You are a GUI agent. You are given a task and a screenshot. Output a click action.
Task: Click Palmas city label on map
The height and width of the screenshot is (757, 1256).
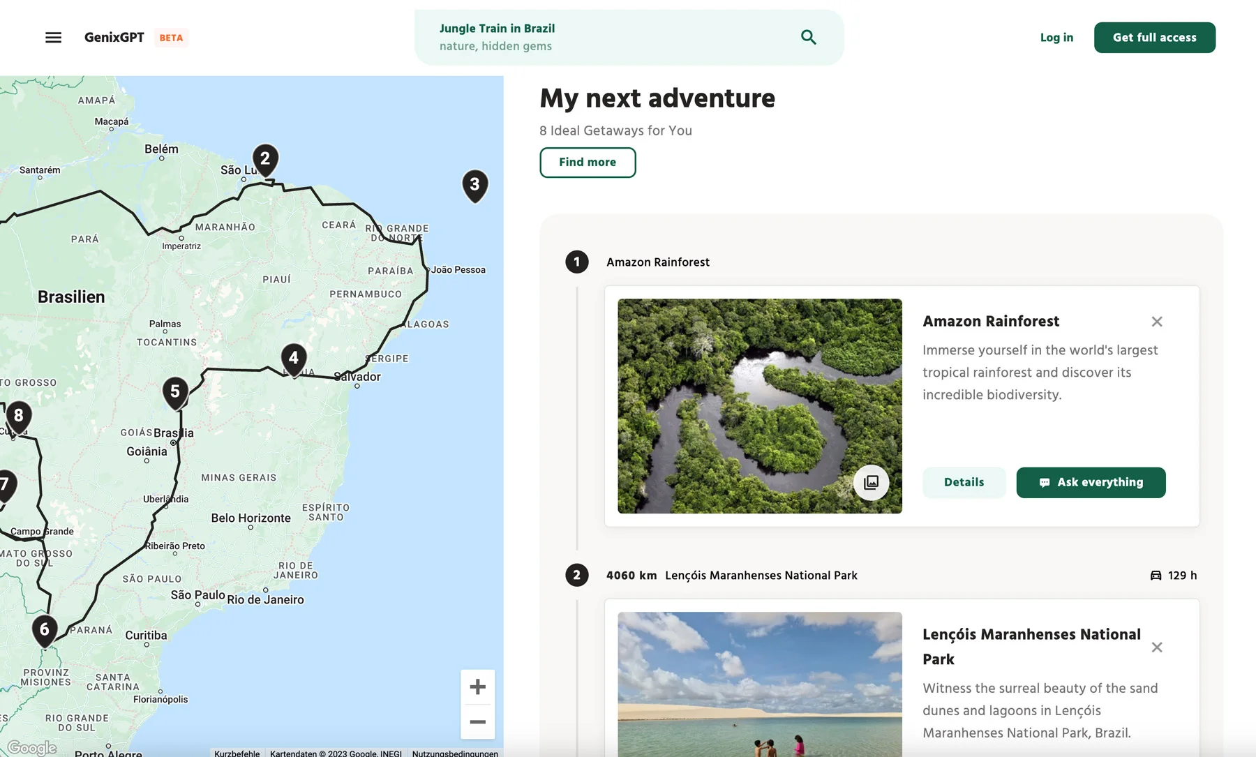[x=165, y=324]
